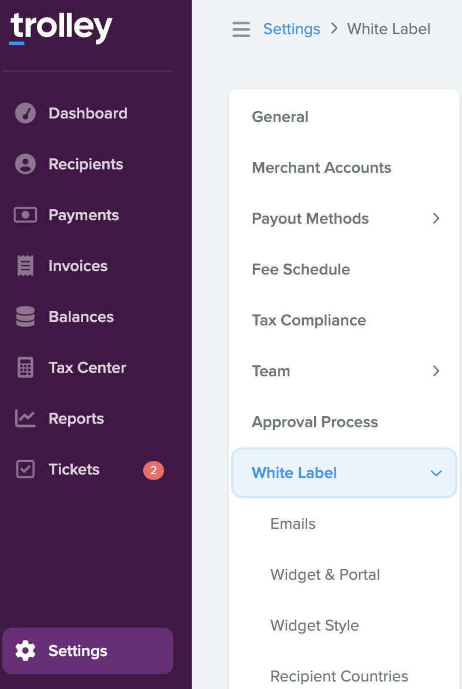Screen dimensions: 462x689
Task: Open the hamburger menu above the breadcrumb
Action: tap(241, 29)
